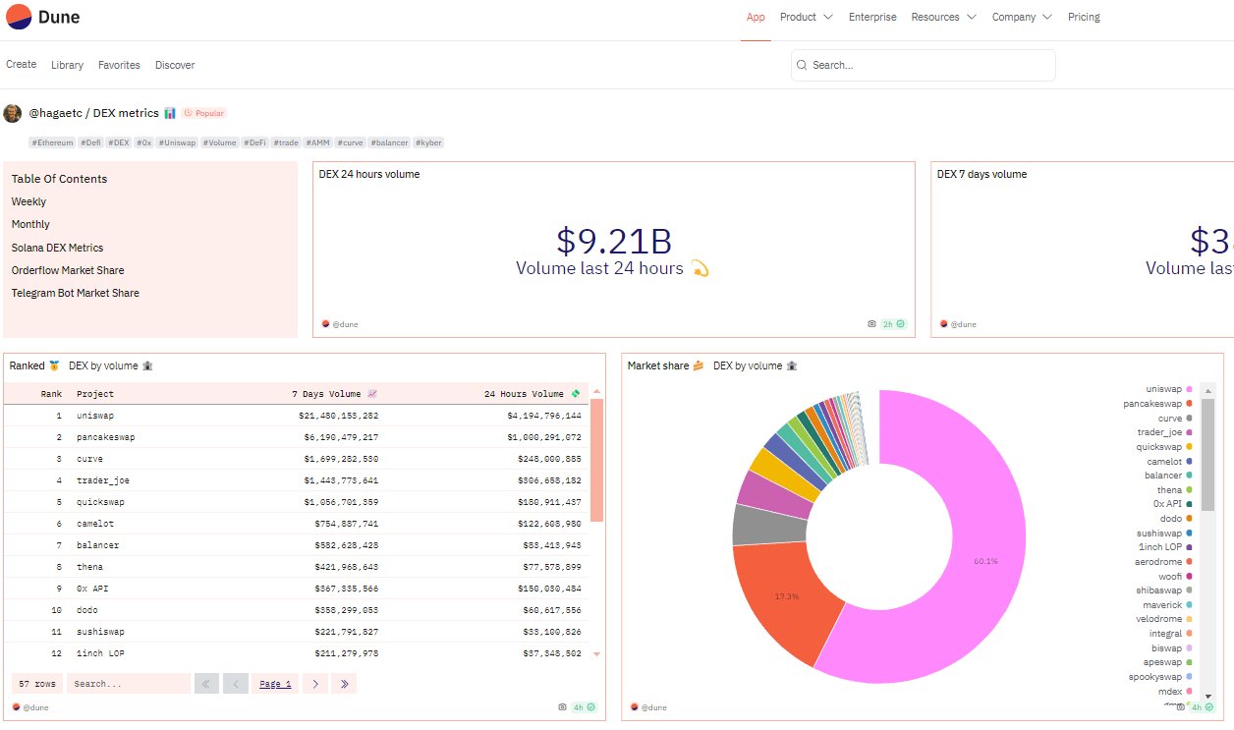1234x730 pixels.
Task: Click the 2h refresh status badge on the 24 hours volume card
Action: tap(893, 323)
